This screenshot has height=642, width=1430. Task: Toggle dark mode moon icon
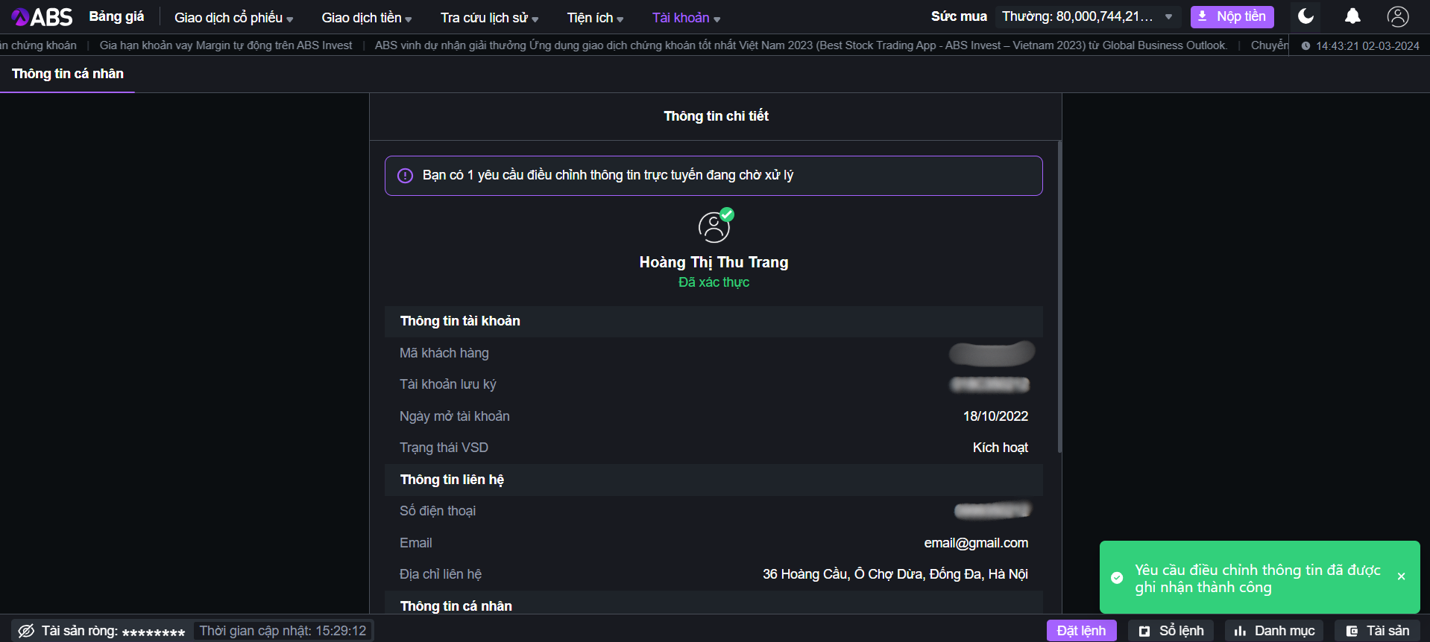pyautogui.click(x=1305, y=16)
